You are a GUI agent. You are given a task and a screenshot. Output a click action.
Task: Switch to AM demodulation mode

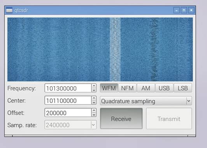(x=146, y=88)
